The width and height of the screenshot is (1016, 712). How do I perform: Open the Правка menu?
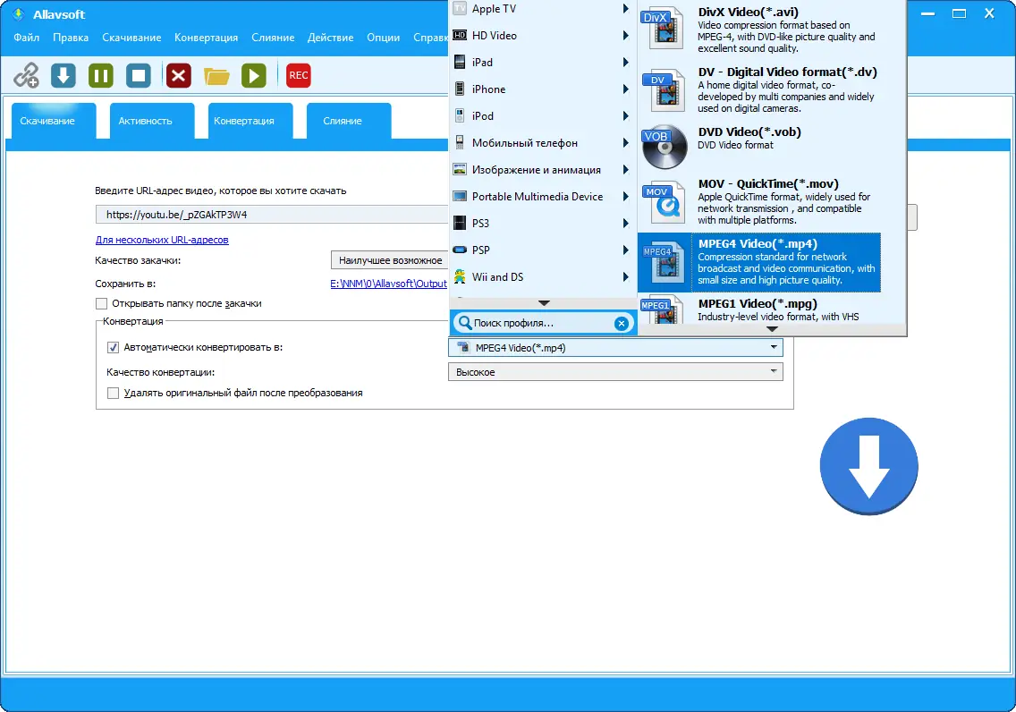point(71,38)
